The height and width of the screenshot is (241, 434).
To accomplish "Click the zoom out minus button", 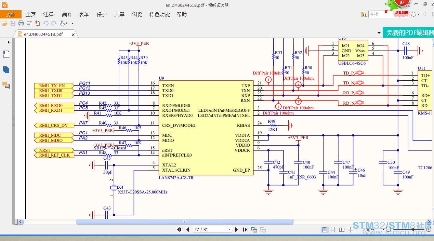I will click(388, 229).
